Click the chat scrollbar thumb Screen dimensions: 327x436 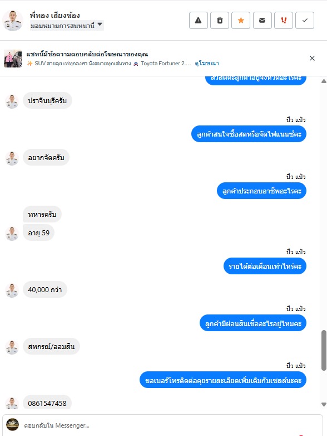coord(324,350)
